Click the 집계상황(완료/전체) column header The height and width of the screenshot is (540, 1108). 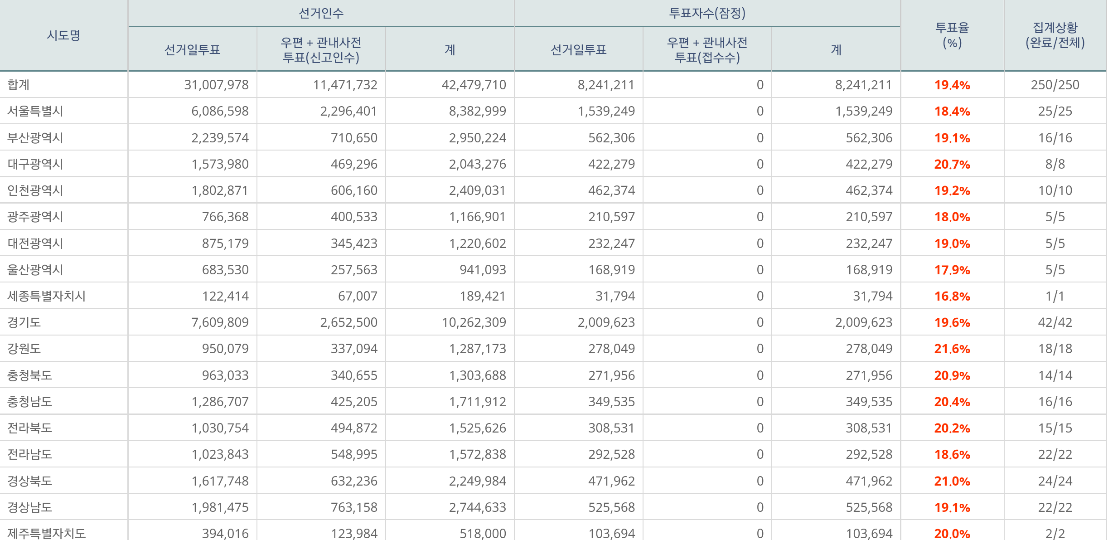pyautogui.click(x=1055, y=35)
